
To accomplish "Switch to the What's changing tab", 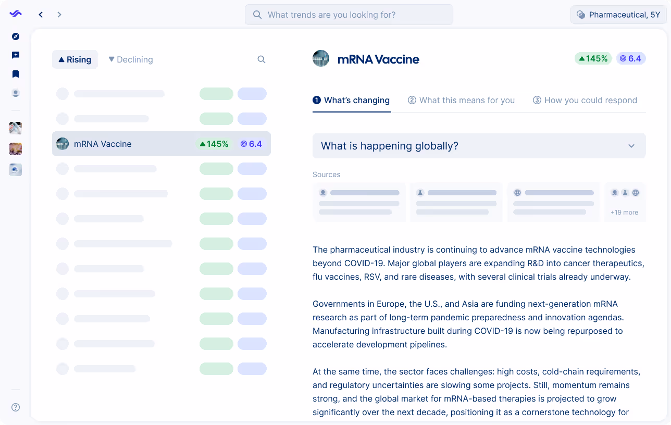I will pos(352,100).
